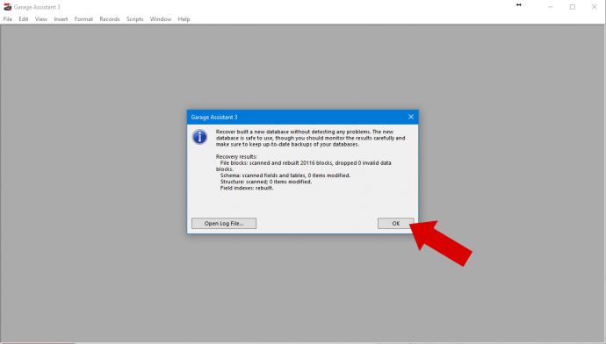Open the Records menu
The image size is (606, 344).
(x=110, y=19)
